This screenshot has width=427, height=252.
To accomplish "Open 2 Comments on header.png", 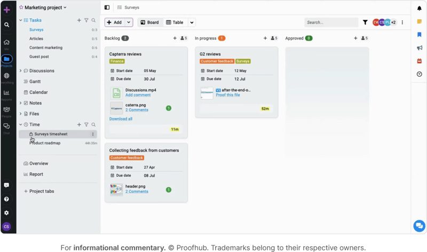I will pos(137,192).
